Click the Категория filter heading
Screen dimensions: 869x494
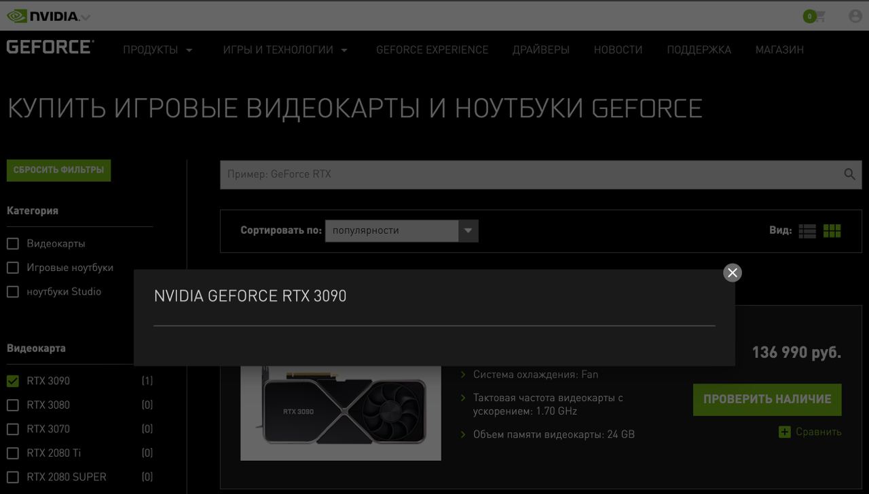pyautogui.click(x=33, y=211)
